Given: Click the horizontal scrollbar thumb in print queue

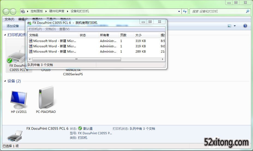Looking at the screenshot, I should tap(76, 59).
